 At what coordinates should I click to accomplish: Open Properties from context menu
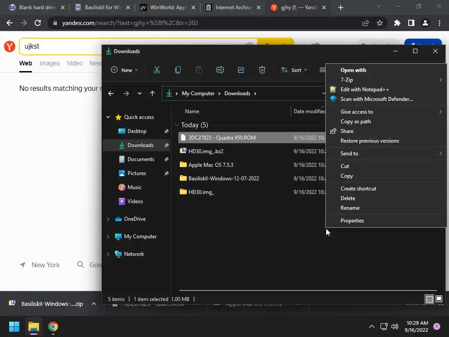[386, 221]
